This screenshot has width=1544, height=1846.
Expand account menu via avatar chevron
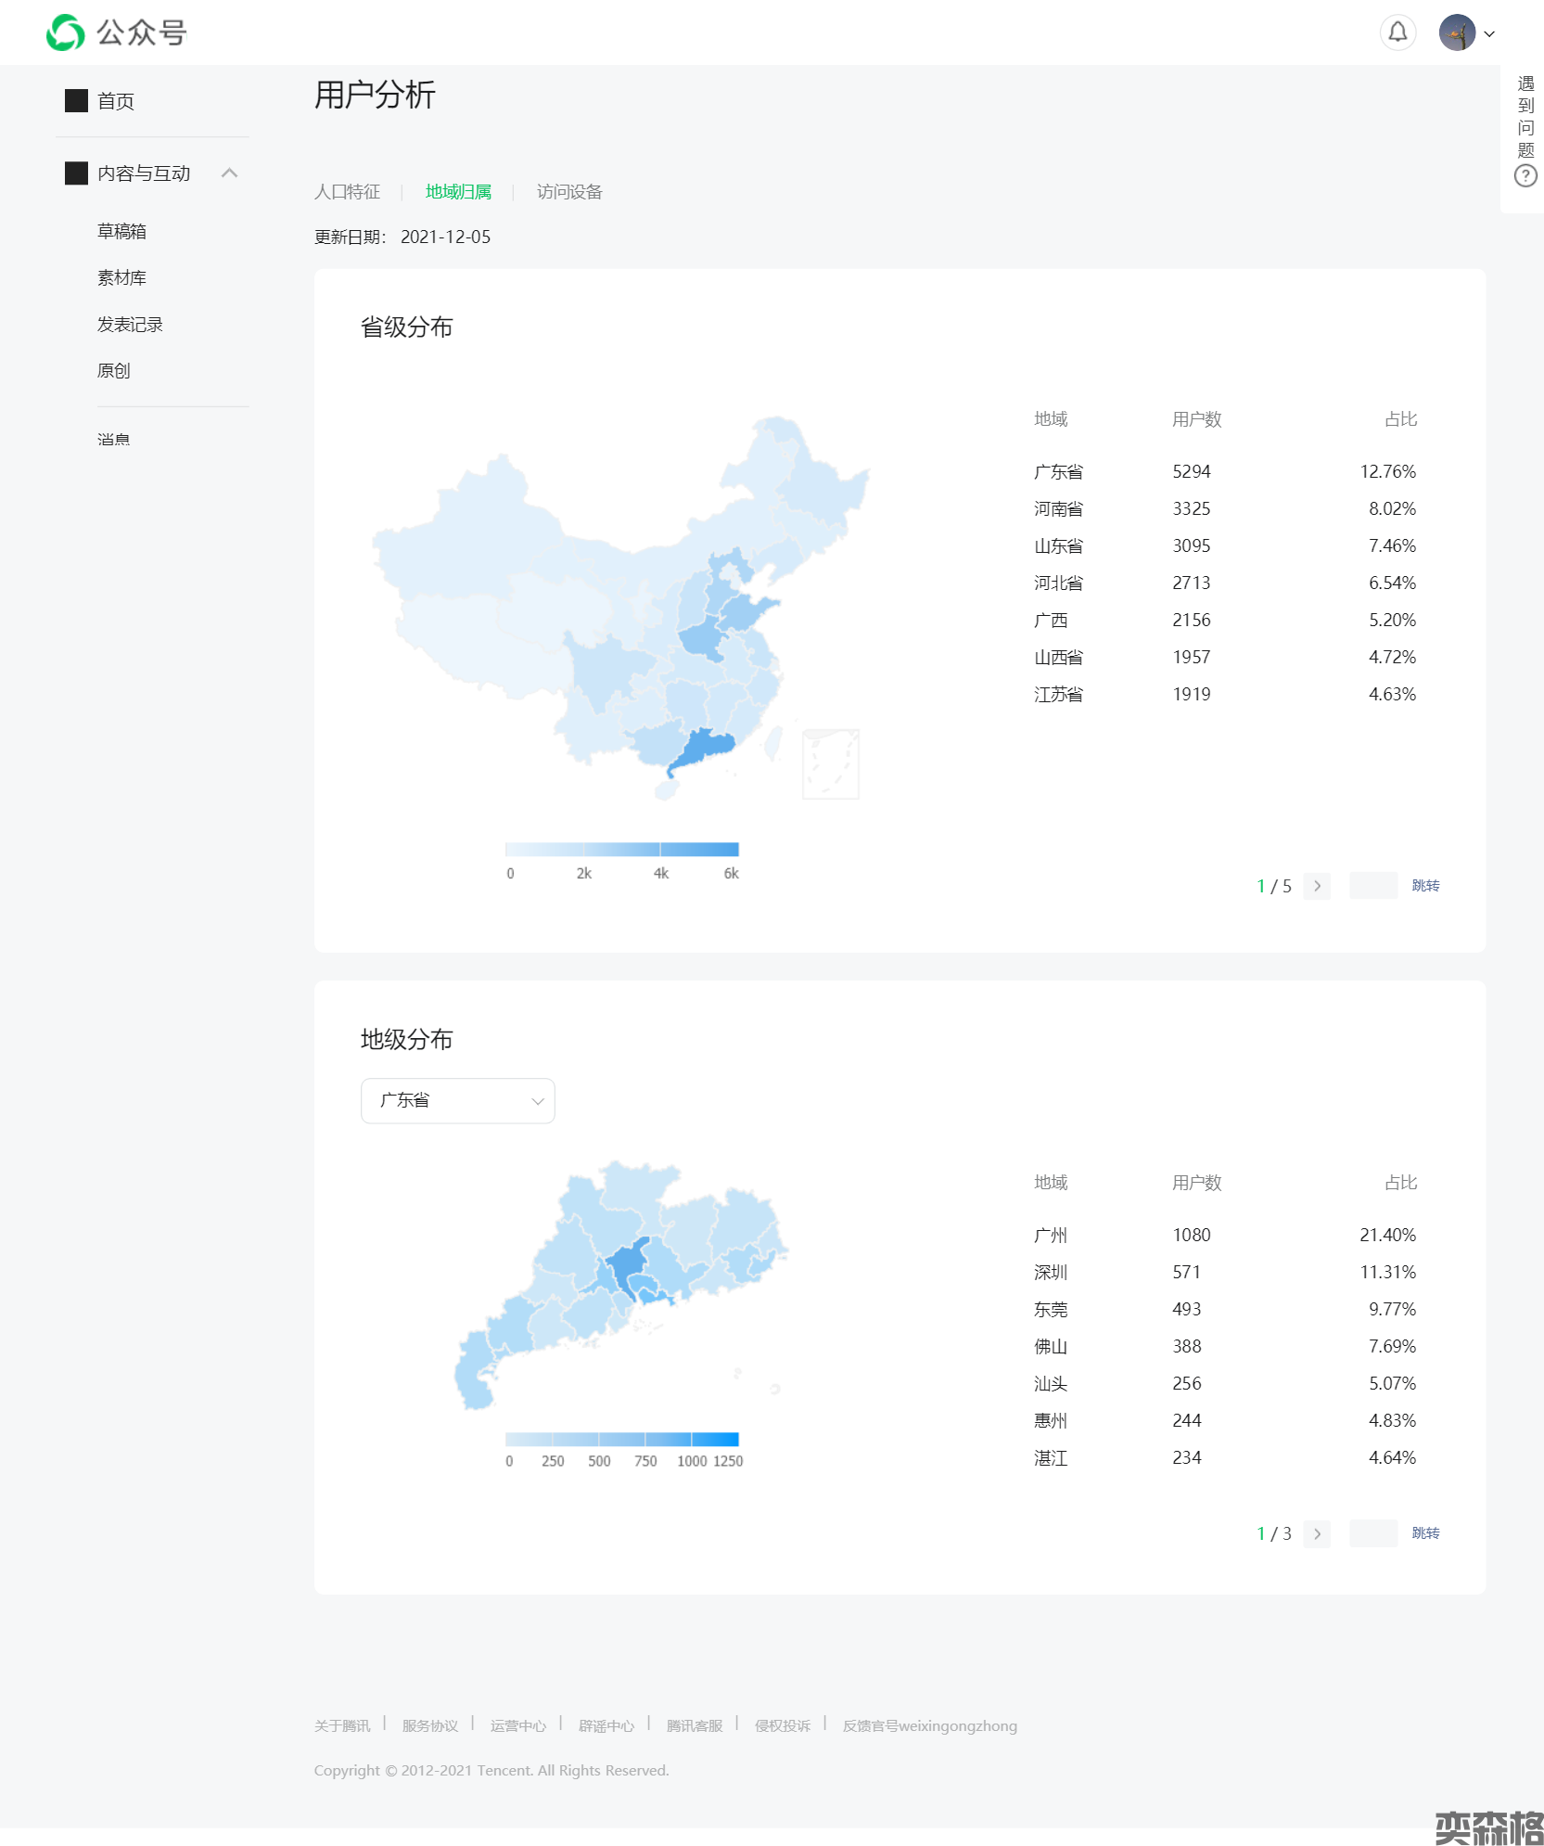click(1489, 34)
